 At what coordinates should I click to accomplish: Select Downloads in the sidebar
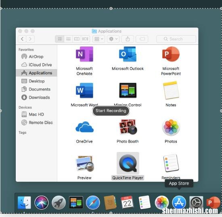point(36,97)
